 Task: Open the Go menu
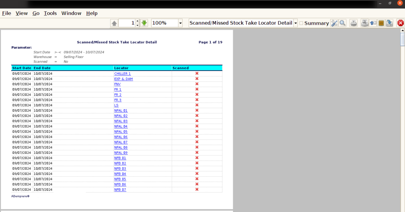36,13
